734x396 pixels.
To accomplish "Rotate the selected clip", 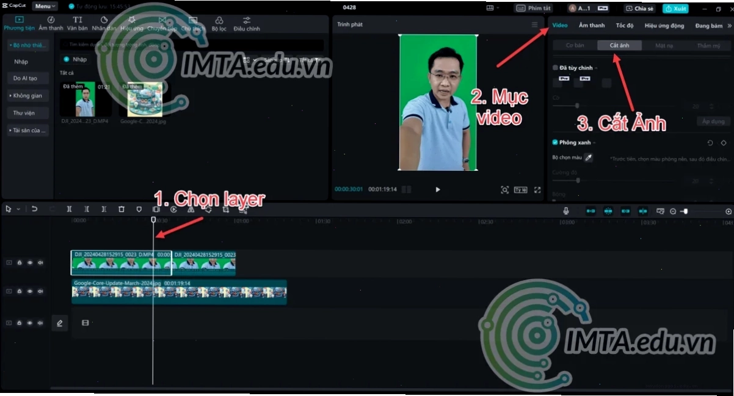I will pos(208,209).
